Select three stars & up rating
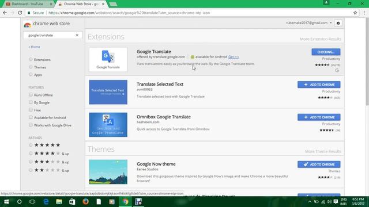This screenshot has height=207, width=369. click(31, 162)
